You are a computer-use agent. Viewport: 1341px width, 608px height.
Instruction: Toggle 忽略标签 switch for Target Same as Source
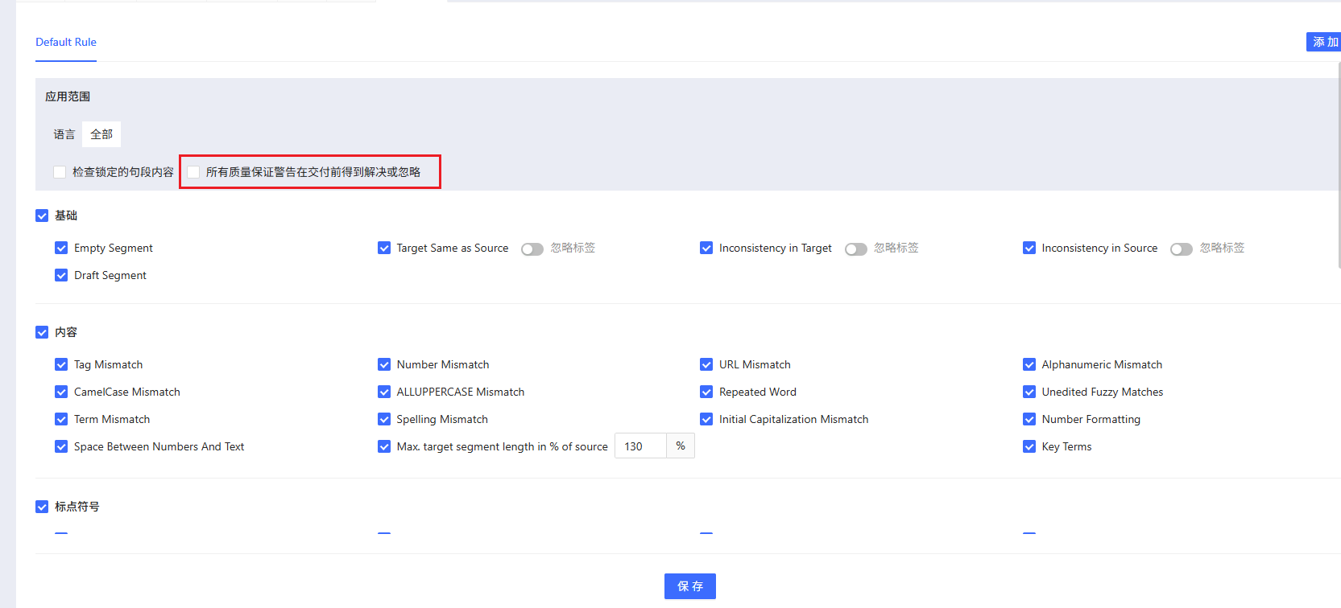[532, 249]
